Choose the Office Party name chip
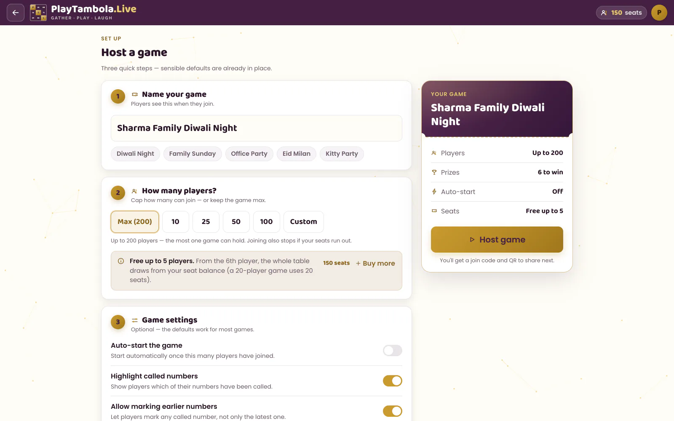Image resolution: width=674 pixels, height=421 pixels. (x=249, y=154)
